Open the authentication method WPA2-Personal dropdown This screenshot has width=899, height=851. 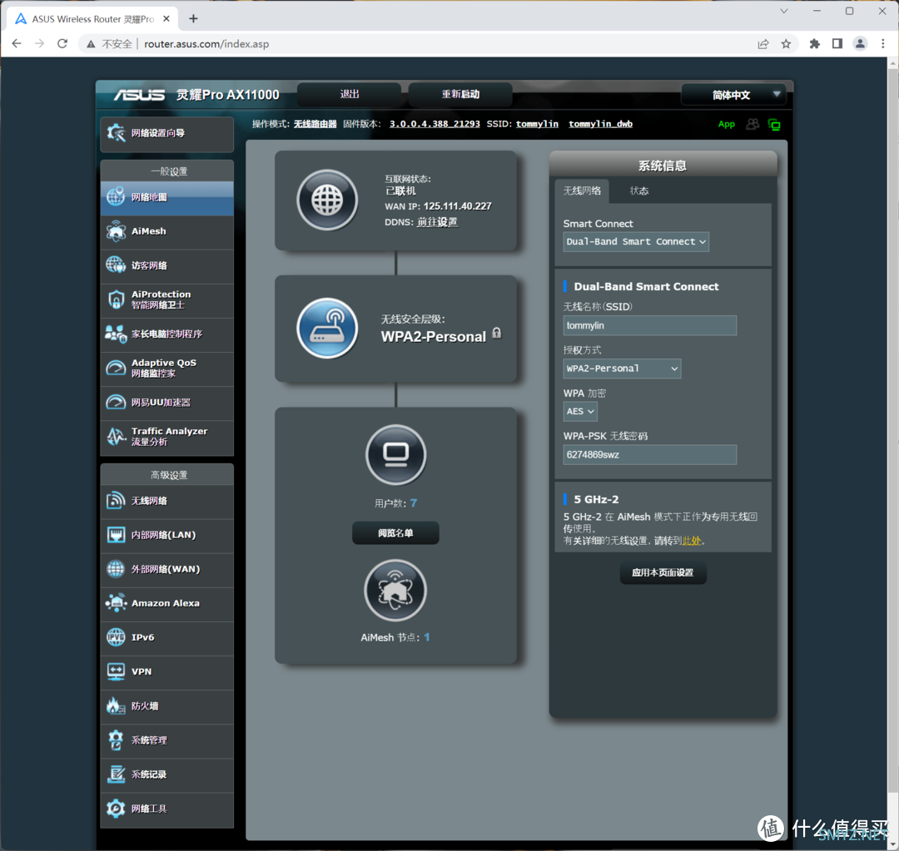tap(622, 369)
